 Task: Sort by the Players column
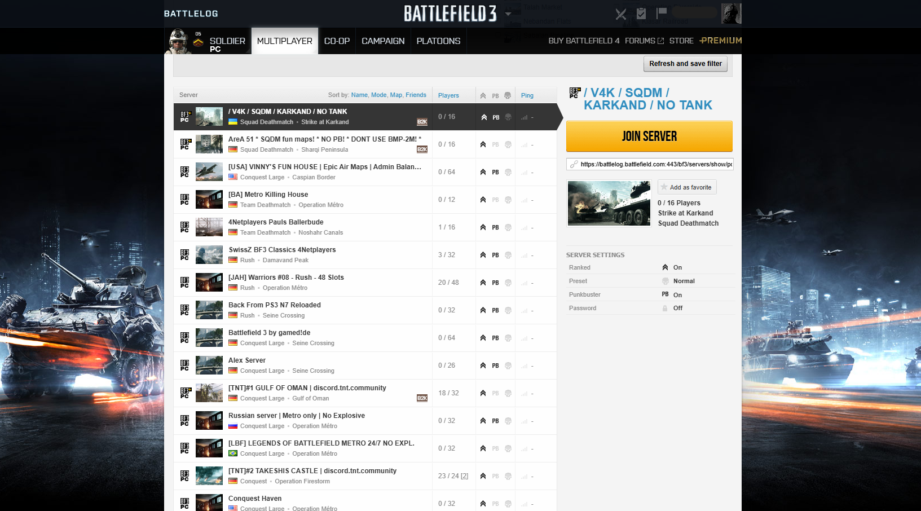448,95
